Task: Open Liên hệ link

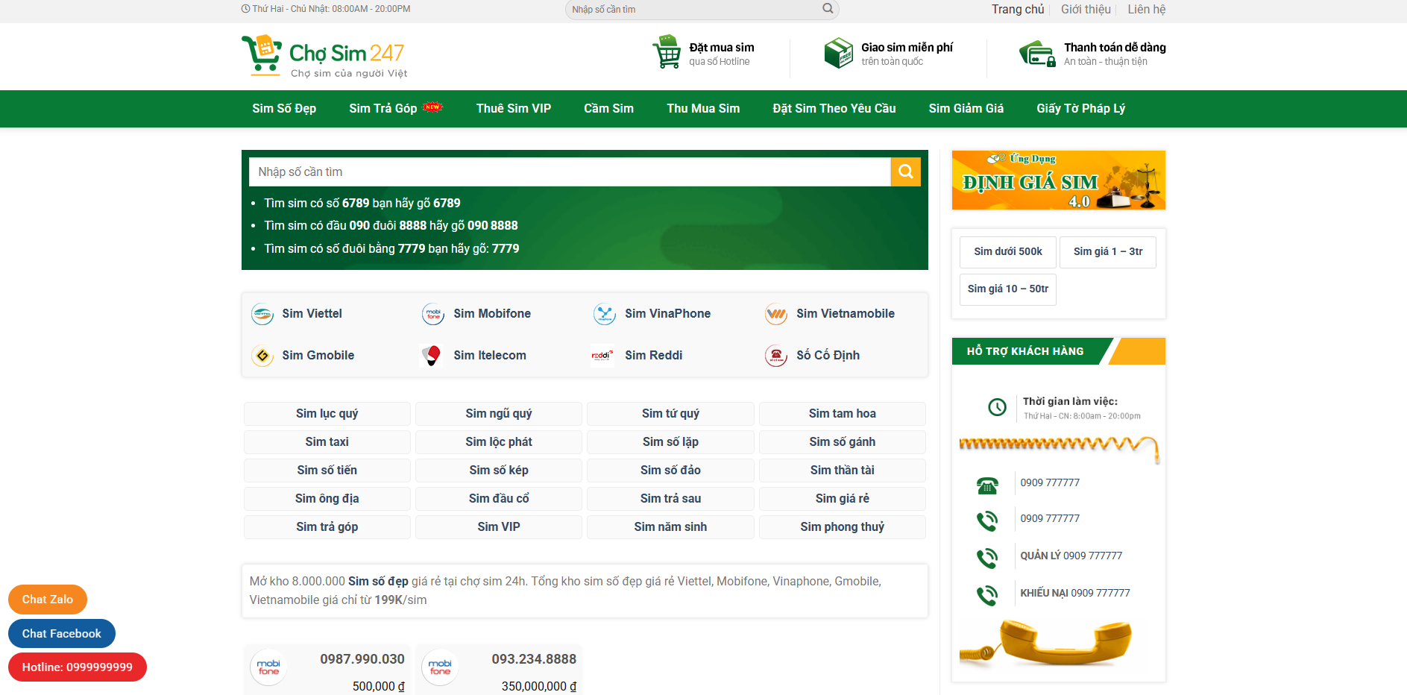Action: tap(1147, 10)
